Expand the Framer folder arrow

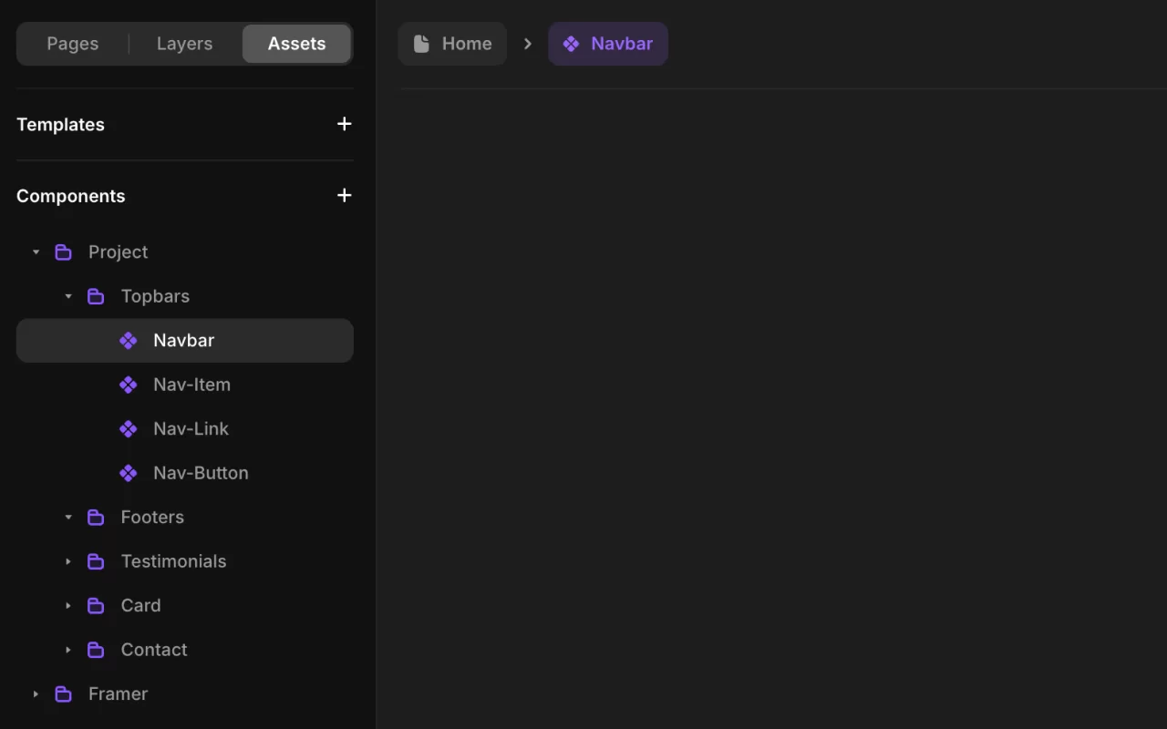tap(36, 694)
